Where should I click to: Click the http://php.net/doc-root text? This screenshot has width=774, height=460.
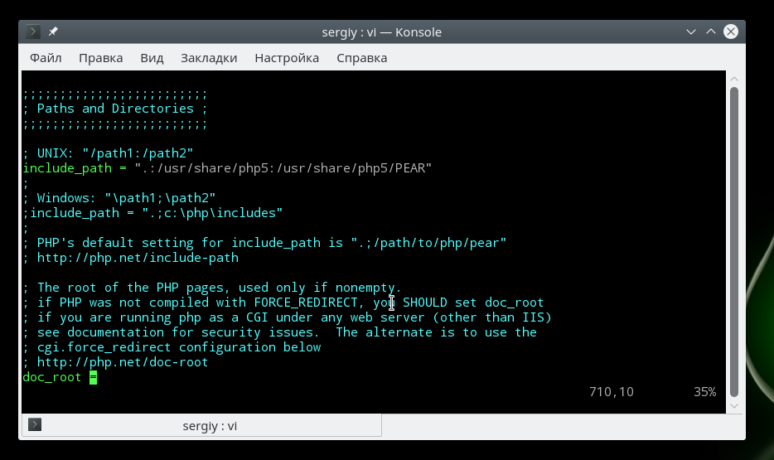(x=123, y=362)
